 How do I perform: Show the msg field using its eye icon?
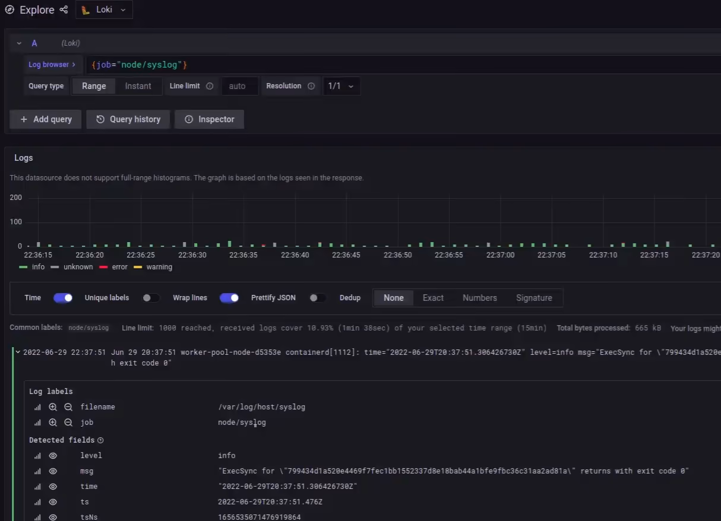(x=53, y=471)
